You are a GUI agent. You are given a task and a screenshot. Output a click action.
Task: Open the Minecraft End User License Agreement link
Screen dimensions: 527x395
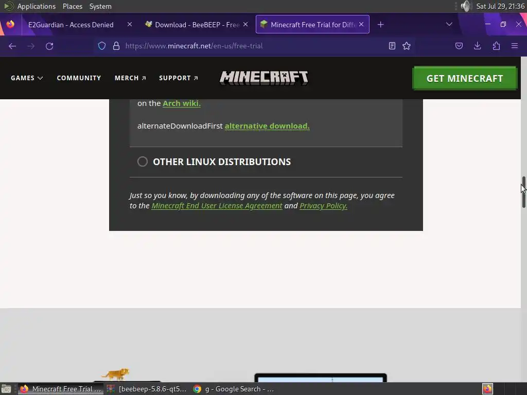click(x=217, y=206)
